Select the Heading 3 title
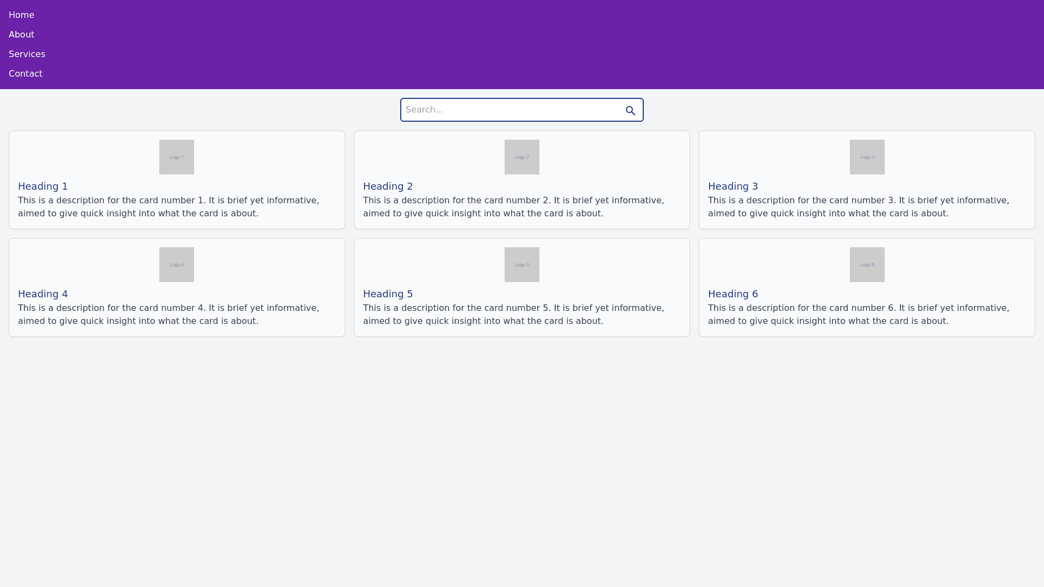 click(x=732, y=186)
